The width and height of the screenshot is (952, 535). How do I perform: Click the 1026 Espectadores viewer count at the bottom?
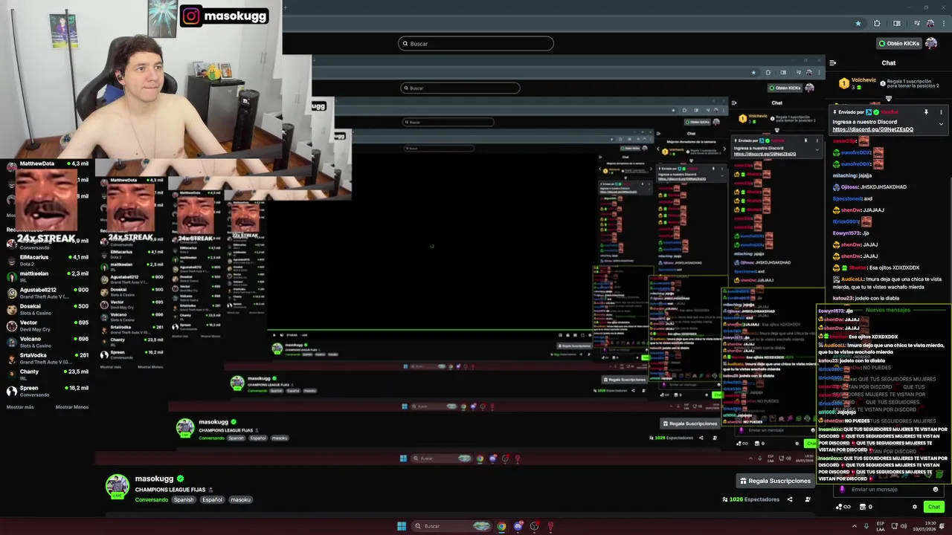(750, 499)
